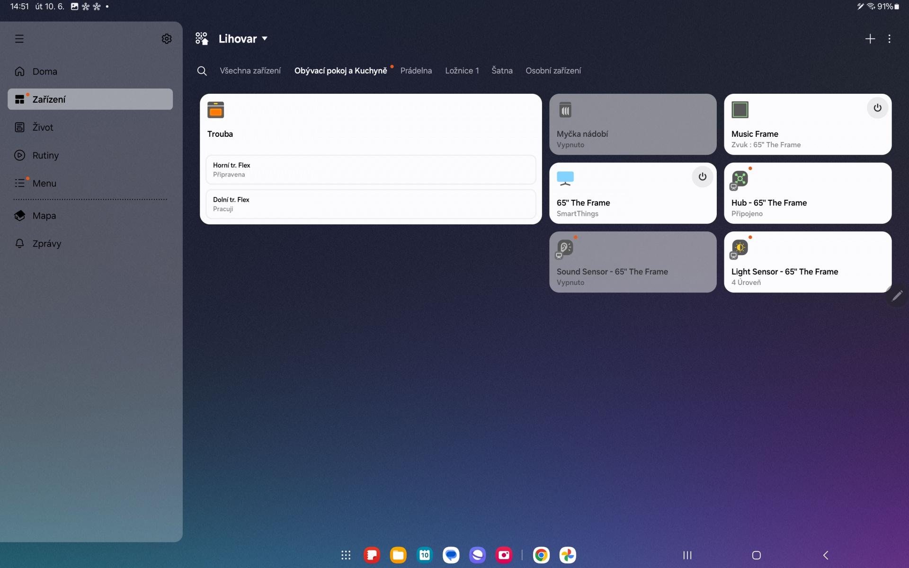Image resolution: width=909 pixels, height=568 pixels.
Task: Select Obývací pokoj a Kuchyně tab
Action: tap(341, 71)
